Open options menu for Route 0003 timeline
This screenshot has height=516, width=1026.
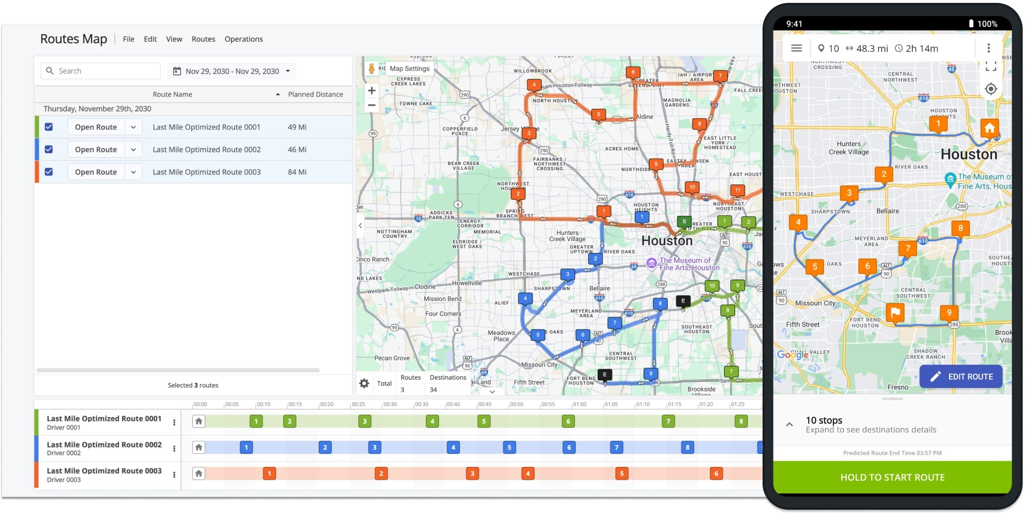pos(174,475)
